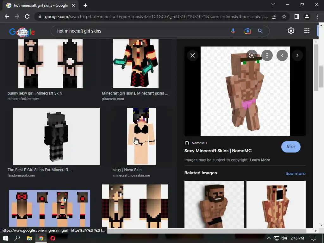Viewport: 324px width, 243px height.
Task: Open Windows taskbar search
Action: pos(17,238)
